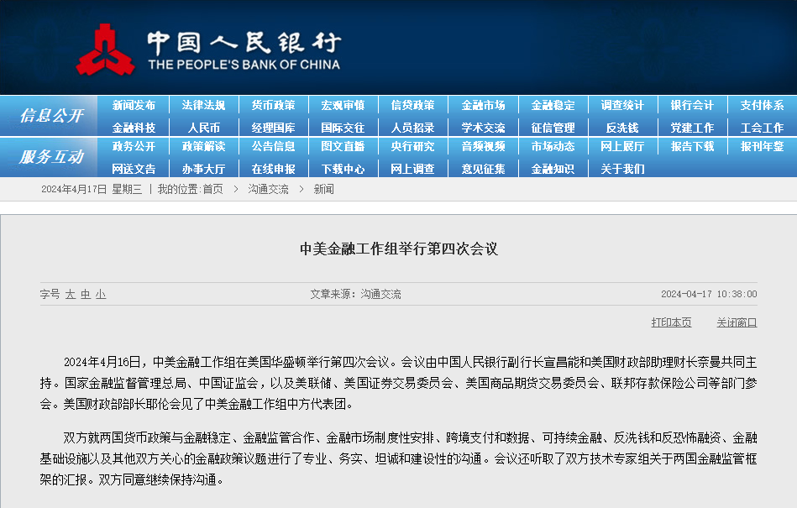Set font size to 中

(86, 294)
